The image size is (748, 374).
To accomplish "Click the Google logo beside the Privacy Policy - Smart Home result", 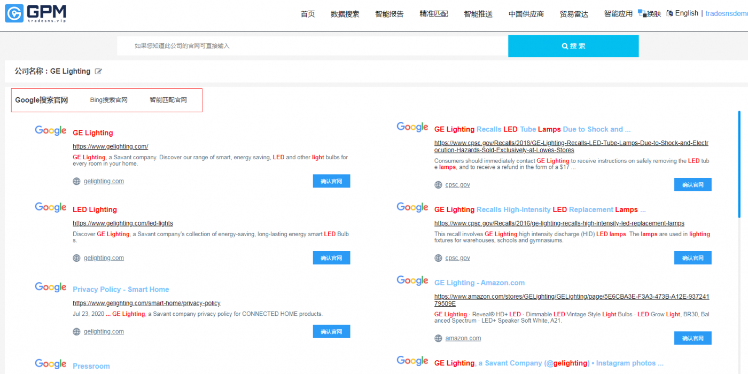I will coord(51,287).
